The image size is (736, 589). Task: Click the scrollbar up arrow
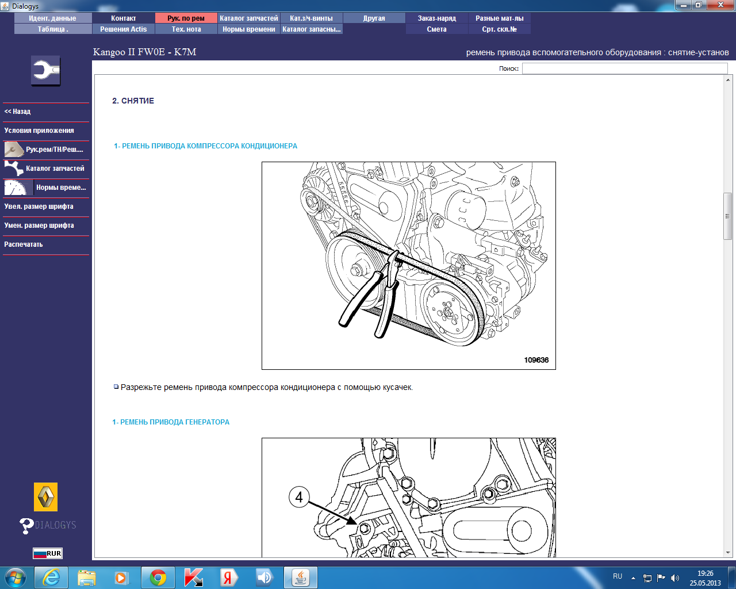[x=728, y=80]
